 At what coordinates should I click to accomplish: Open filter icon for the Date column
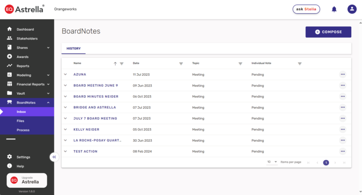click(x=181, y=64)
